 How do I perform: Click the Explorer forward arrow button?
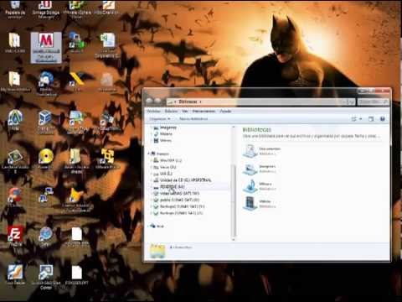pos(158,102)
